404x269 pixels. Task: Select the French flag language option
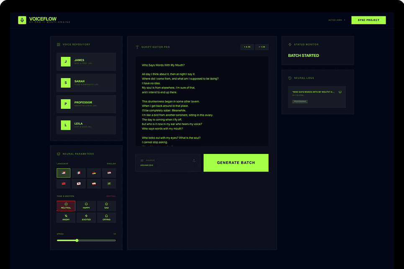point(78,173)
